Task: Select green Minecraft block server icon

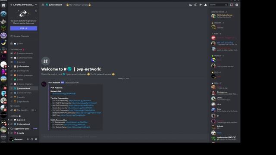Action: [x=3, y=28]
